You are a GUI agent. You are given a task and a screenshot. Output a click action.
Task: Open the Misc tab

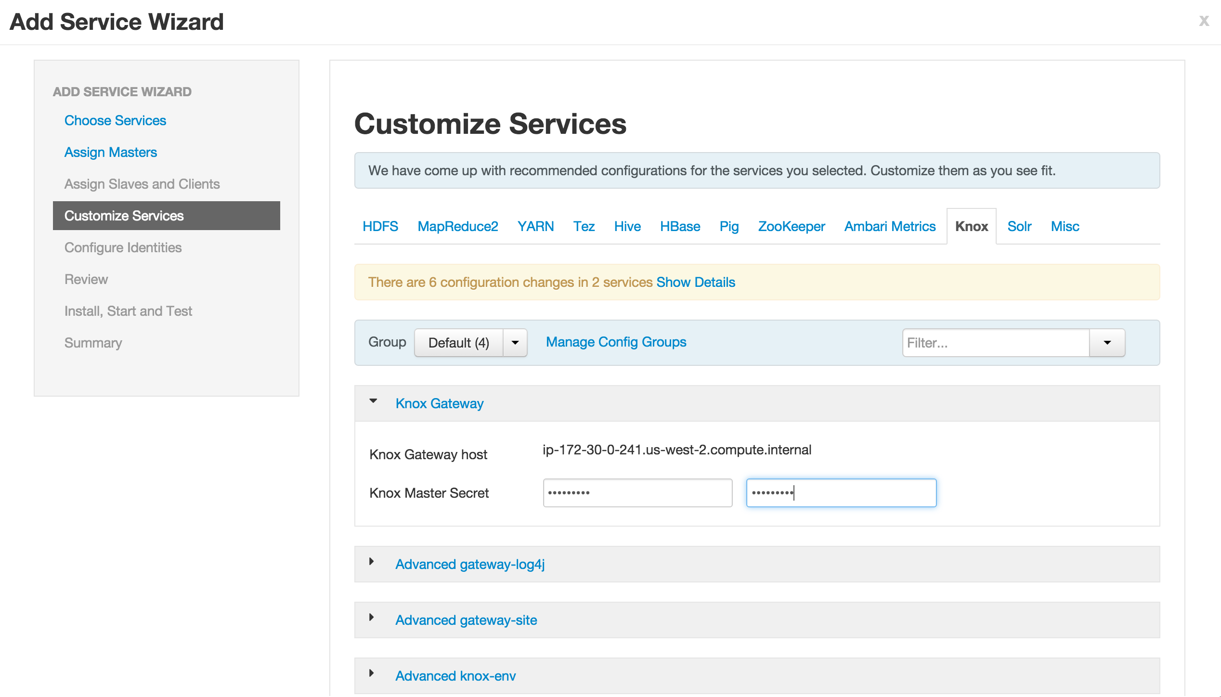(1065, 226)
